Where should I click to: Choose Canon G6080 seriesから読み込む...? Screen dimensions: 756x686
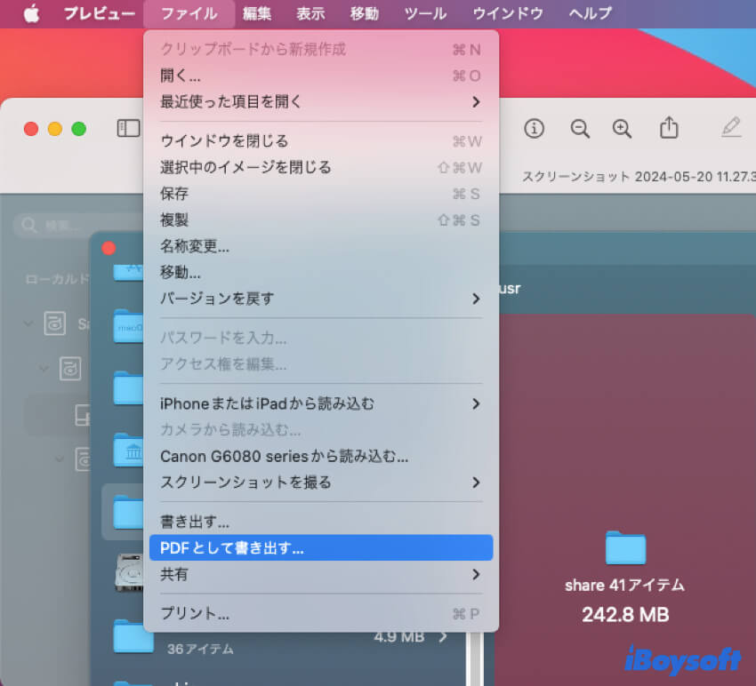pos(321,456)
